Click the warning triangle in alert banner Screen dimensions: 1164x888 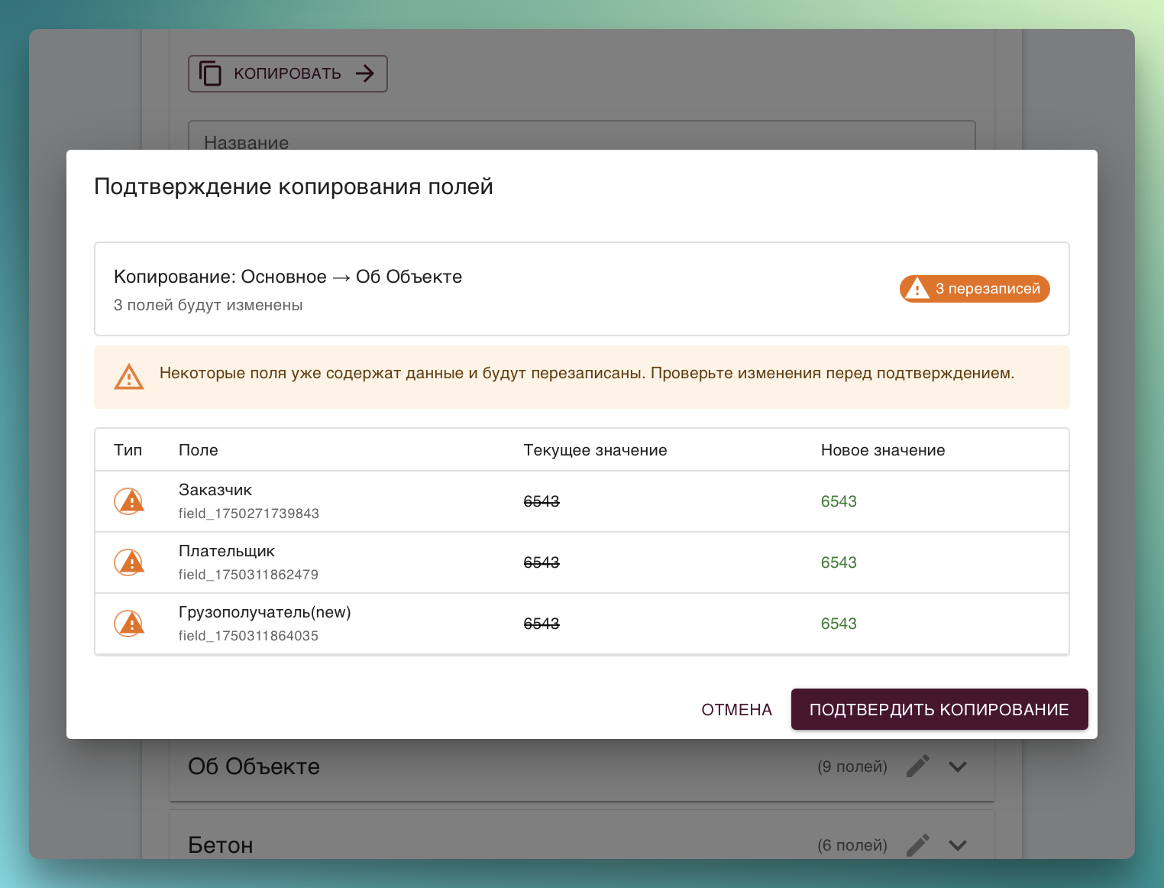click(129, 377)
